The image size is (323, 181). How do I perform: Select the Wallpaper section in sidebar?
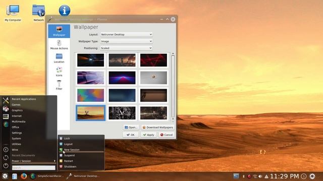(x=59, y=31)
